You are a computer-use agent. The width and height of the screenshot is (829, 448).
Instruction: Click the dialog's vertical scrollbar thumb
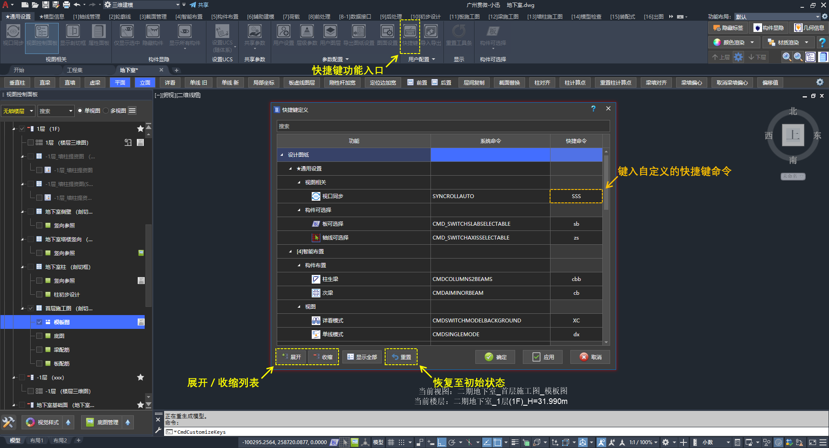606,183
